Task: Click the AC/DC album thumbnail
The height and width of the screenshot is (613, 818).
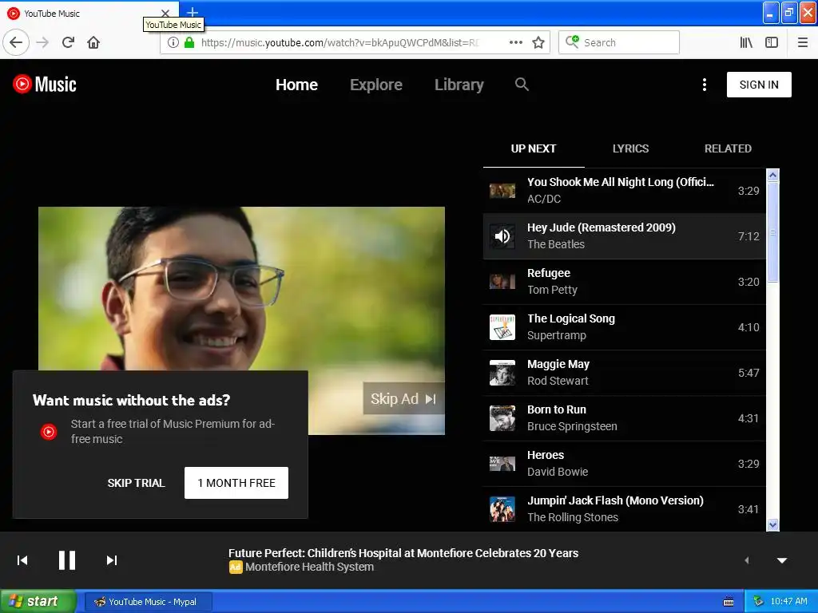Action: point(502,191)
